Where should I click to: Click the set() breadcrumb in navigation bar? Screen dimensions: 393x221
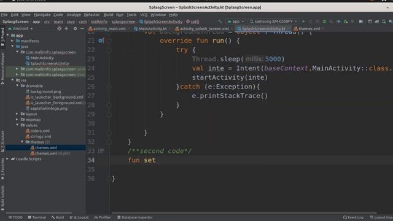coord(193,21)
